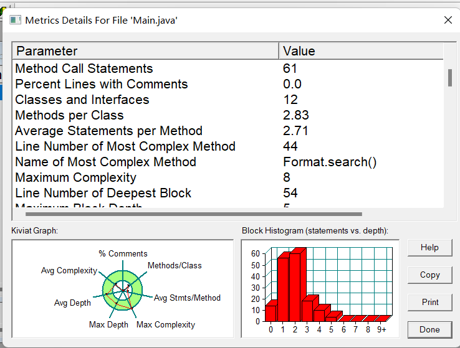Click the value 61
The height and width of the screenshot is (348, 460).
pyautogui.click(x=290, y=68)
